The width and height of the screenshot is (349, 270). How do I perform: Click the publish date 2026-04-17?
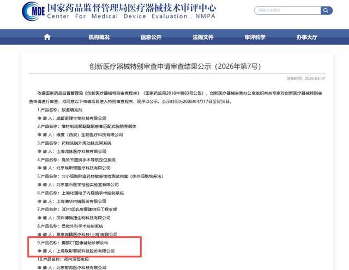tap(315, 78)
